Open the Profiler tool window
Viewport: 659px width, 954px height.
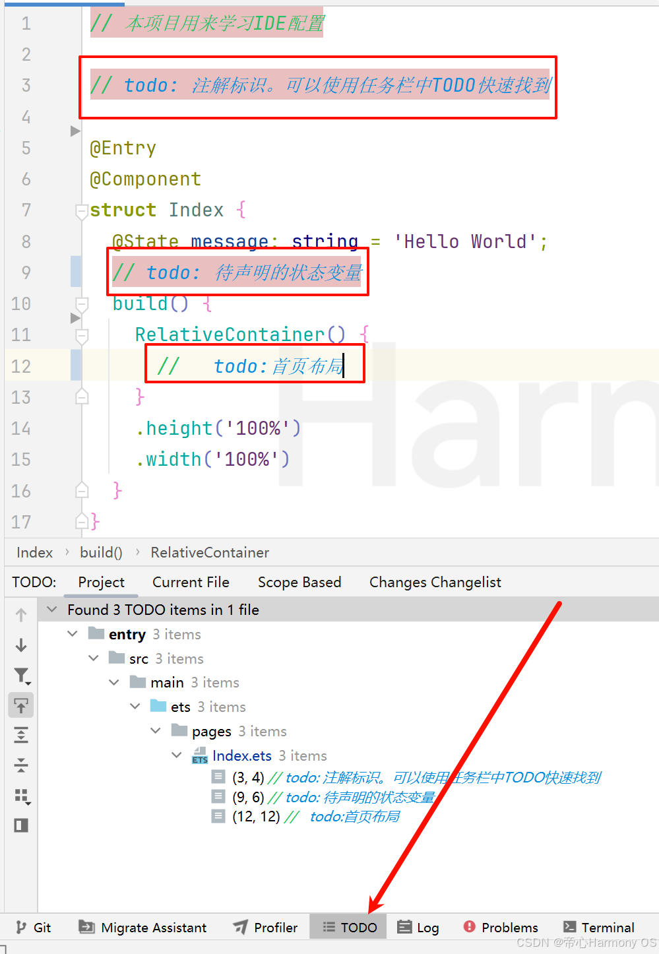[265, 927]
